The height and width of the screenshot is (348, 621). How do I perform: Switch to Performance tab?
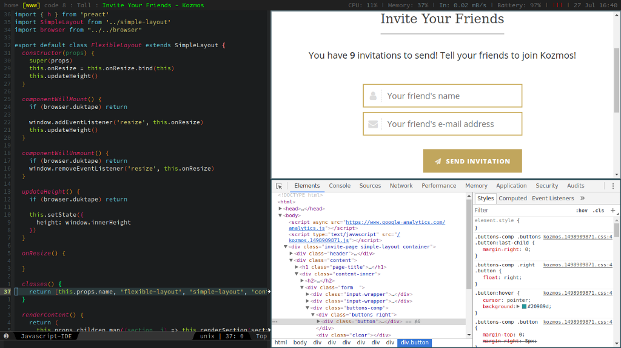coord(438,185)
